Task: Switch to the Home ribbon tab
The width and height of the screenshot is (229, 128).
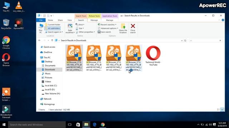Action: click(50, 20)
